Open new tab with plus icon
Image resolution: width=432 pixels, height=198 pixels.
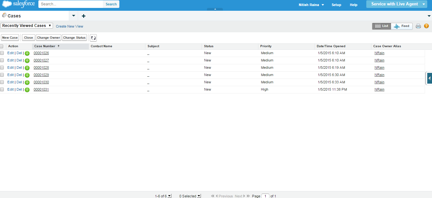tap(83, 16)
